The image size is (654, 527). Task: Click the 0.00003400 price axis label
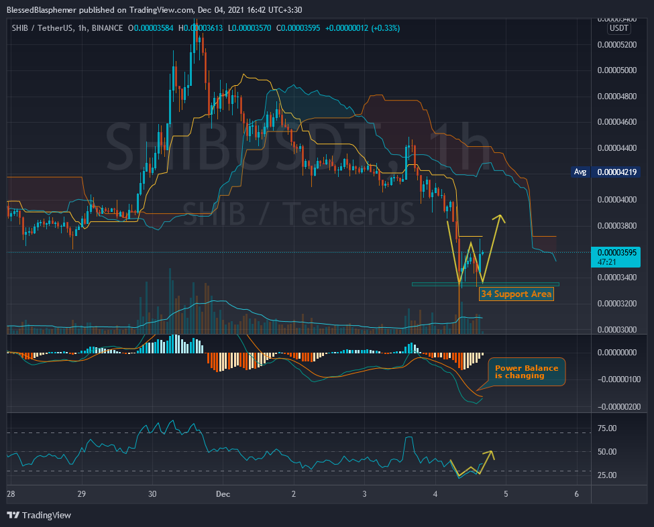point(617,278)
